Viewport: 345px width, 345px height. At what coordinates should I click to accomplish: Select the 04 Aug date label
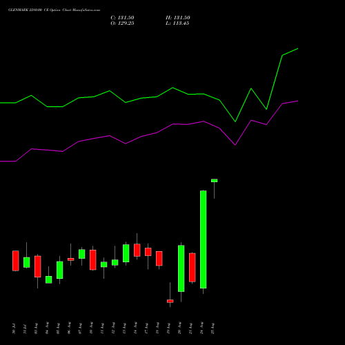[47, 328]
